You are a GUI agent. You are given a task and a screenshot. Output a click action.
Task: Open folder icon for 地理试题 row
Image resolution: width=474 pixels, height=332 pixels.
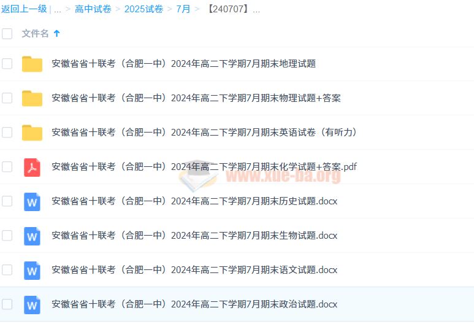click(x=32, y=64)
